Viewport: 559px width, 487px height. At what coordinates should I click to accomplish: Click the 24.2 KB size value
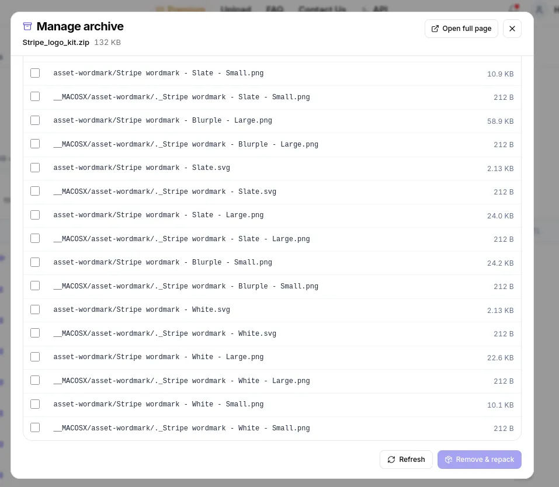click(x=500, y=263)
